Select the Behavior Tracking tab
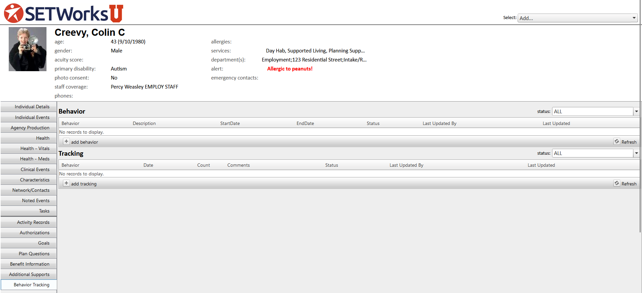Image resolution: width=642 pixels, height=293 pixels. click(x=29, y=285)
